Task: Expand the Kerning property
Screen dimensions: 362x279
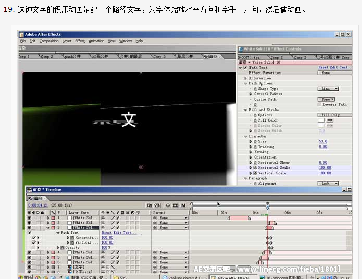Action: [x=251, y=152]
